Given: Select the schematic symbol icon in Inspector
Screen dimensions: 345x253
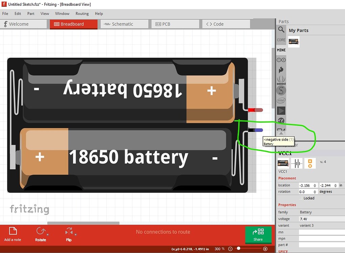Looking at the screenshot, I should point(296,163).
